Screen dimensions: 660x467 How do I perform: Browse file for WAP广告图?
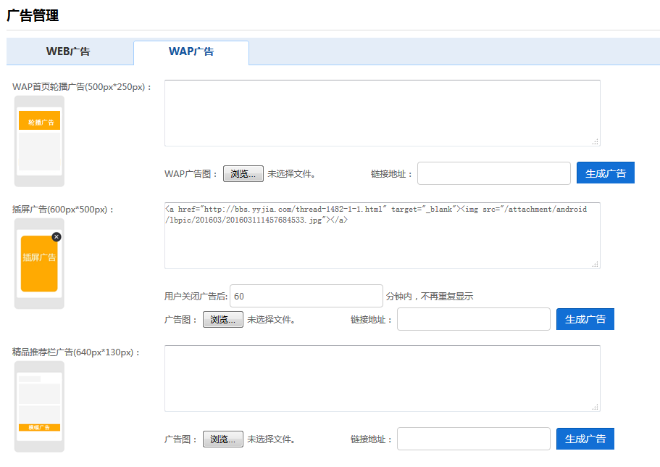click(243, 174)
